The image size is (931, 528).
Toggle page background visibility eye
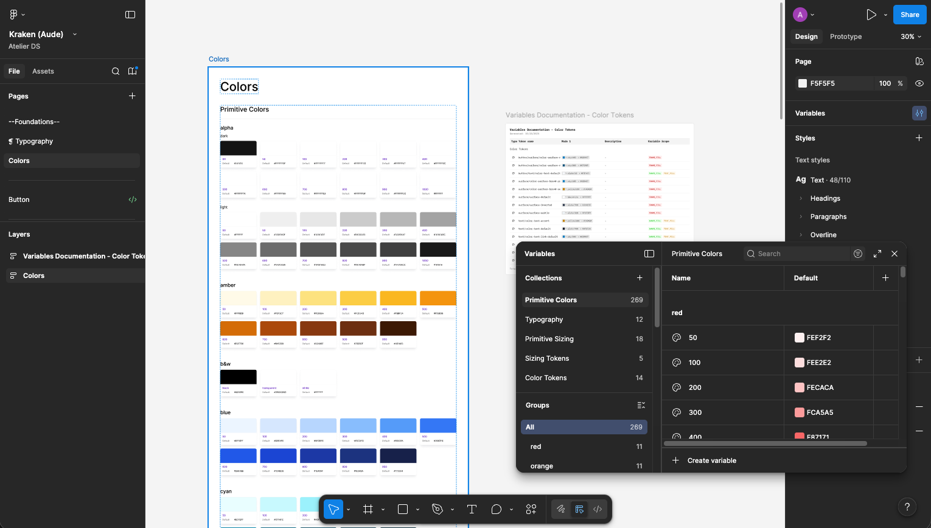click(919, 83)
